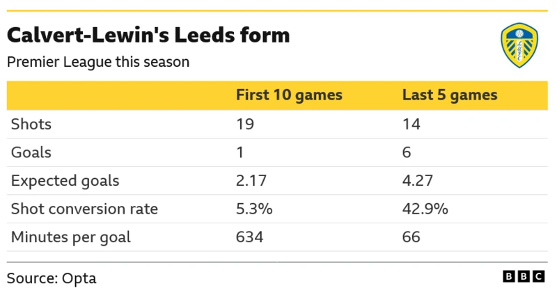557x295 pixels.
Task: Click the 'Source: Opta' text
Action: [52, 278]
